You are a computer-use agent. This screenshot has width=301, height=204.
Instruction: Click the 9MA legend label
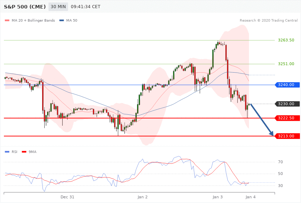click(x=33, y=152)
